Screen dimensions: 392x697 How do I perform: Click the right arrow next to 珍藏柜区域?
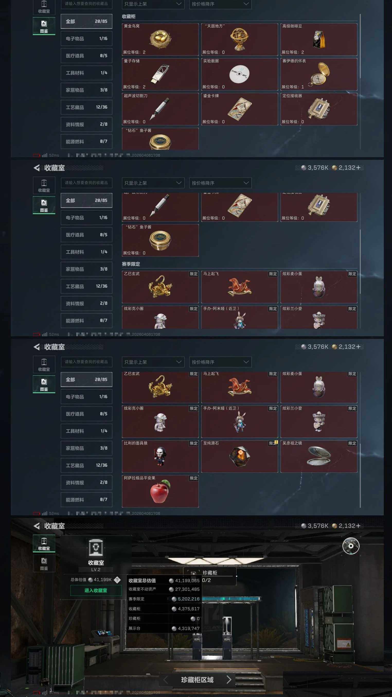229,679
